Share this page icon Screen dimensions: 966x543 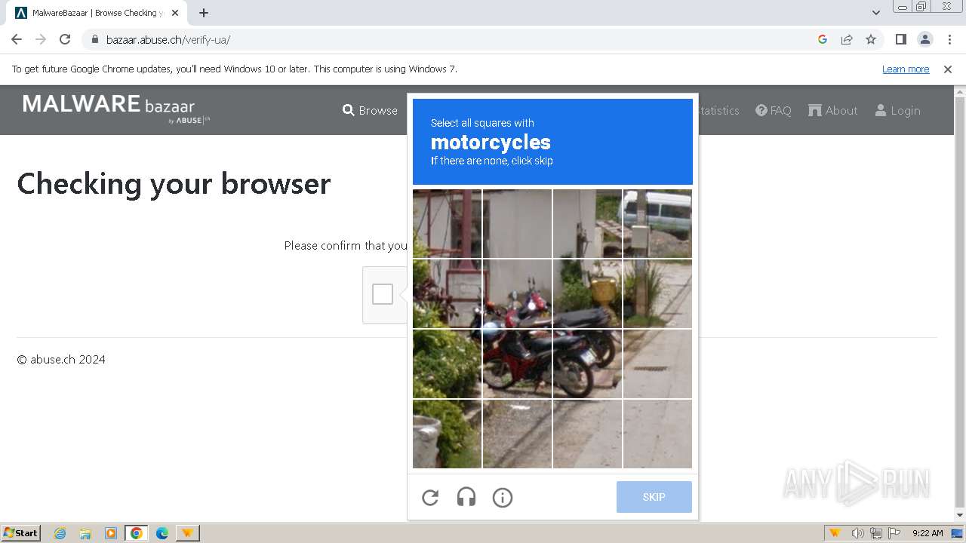click(847, 39)
